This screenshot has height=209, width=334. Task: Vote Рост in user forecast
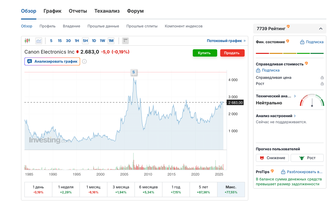coord(307,158)
